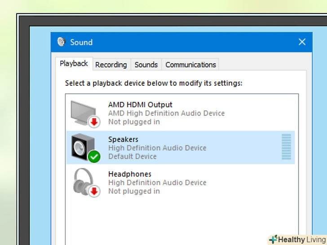Click the red arrow badge on AMD HDMI
The image size is (327, 245).
click(x=94, y=122)
